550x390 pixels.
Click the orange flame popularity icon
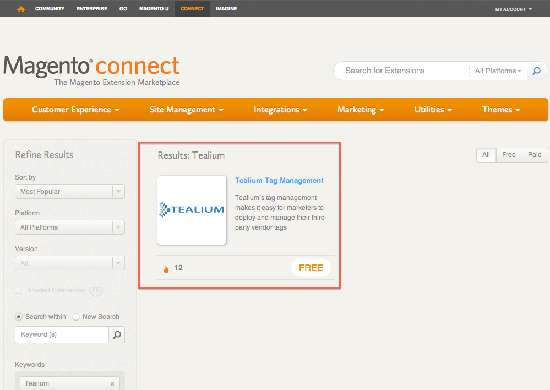(x=166, y=269)
